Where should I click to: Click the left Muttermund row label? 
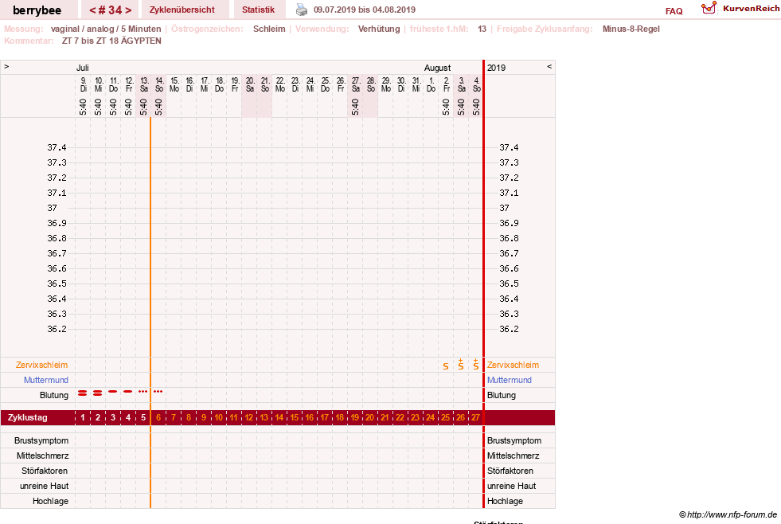click(x=46, y=380)
